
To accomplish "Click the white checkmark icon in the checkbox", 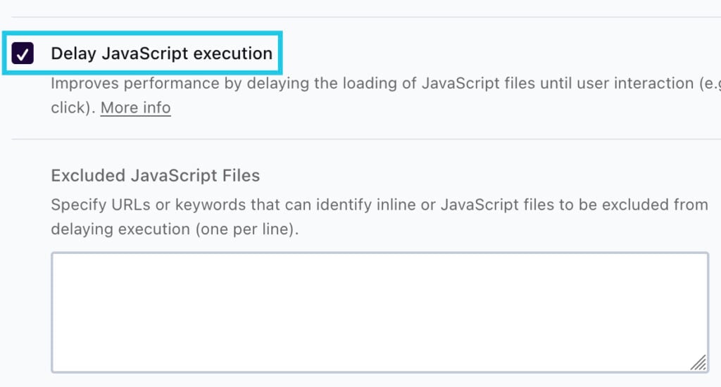I will 23,54.
